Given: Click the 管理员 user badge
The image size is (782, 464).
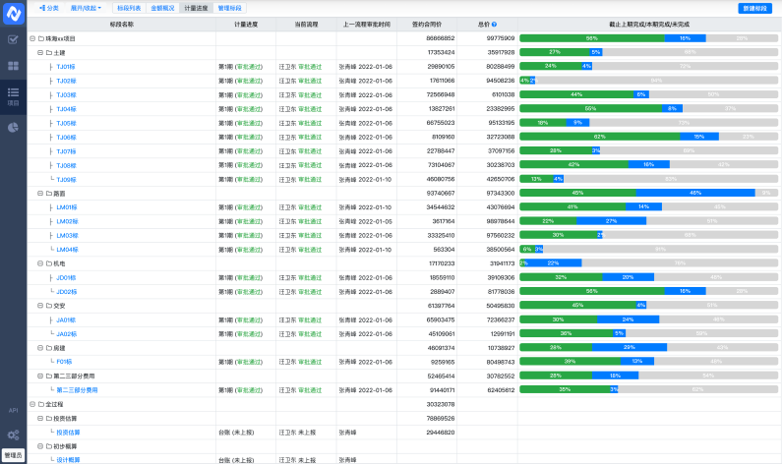Looking at the screenshot, I should tap(13, 455).
